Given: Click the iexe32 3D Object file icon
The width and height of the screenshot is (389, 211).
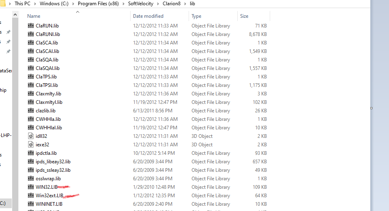Looking at the screenshot, I should point(31,145).
